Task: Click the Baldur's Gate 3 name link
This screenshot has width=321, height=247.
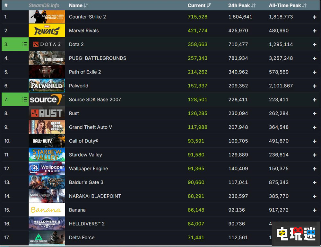Action: [x=86, y=182]
